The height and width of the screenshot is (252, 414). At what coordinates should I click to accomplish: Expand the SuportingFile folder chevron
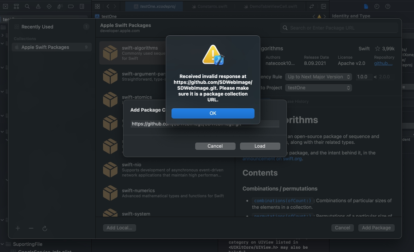click(3, 244)
